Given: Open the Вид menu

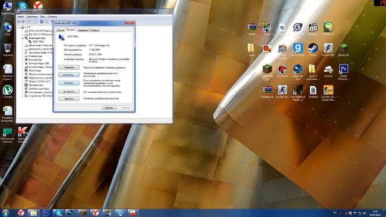Looking at the screenshot, I should click(43, 17).
